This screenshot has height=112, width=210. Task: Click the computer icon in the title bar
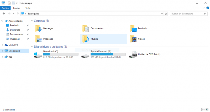click(3, 3)
